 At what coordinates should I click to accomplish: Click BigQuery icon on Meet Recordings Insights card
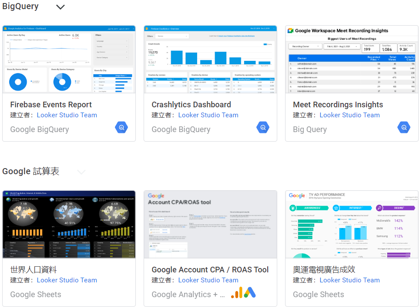click(x=404, y=128)
